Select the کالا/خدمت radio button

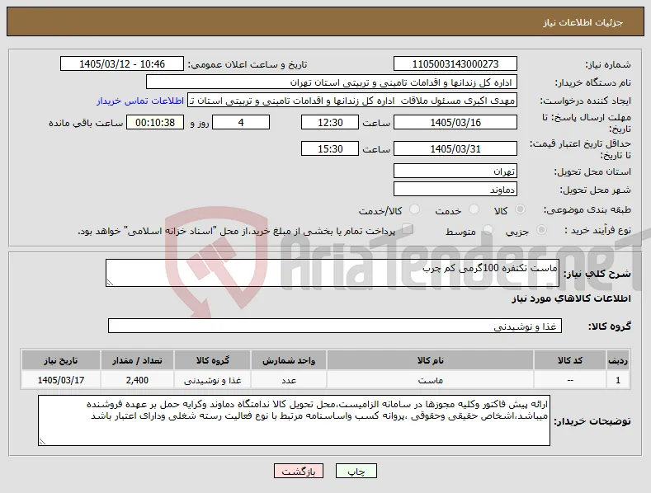point(414,209)
